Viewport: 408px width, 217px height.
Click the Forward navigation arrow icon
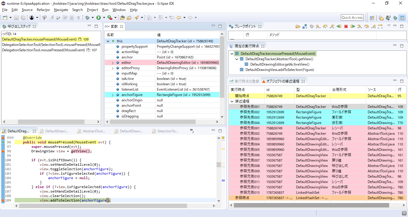[190, 18]
